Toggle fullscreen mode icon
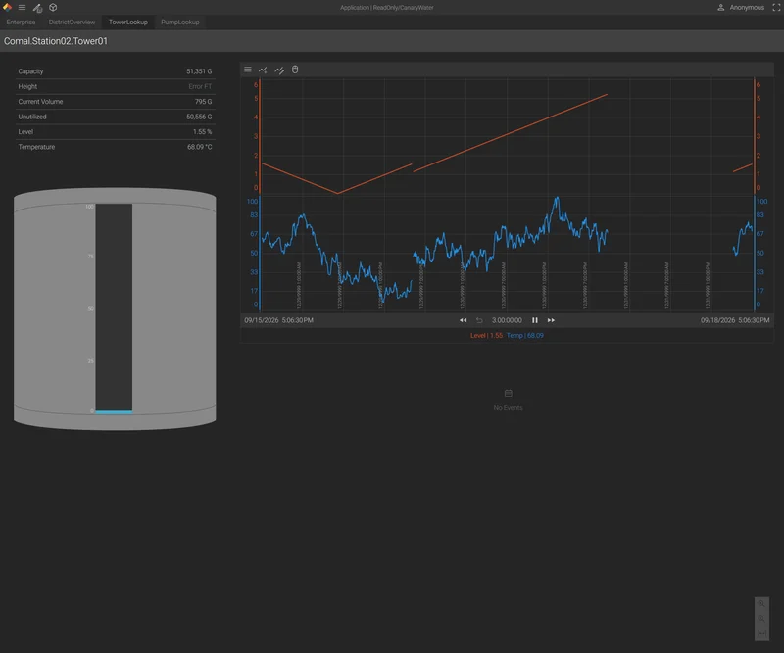Image resolution: width=784 pixels, height=653 pixels. point(776,8)
